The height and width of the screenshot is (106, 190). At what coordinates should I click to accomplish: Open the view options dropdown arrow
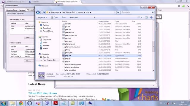[142, 17]
